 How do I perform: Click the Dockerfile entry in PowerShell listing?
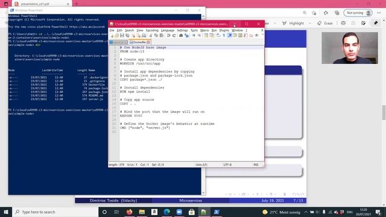96,84
